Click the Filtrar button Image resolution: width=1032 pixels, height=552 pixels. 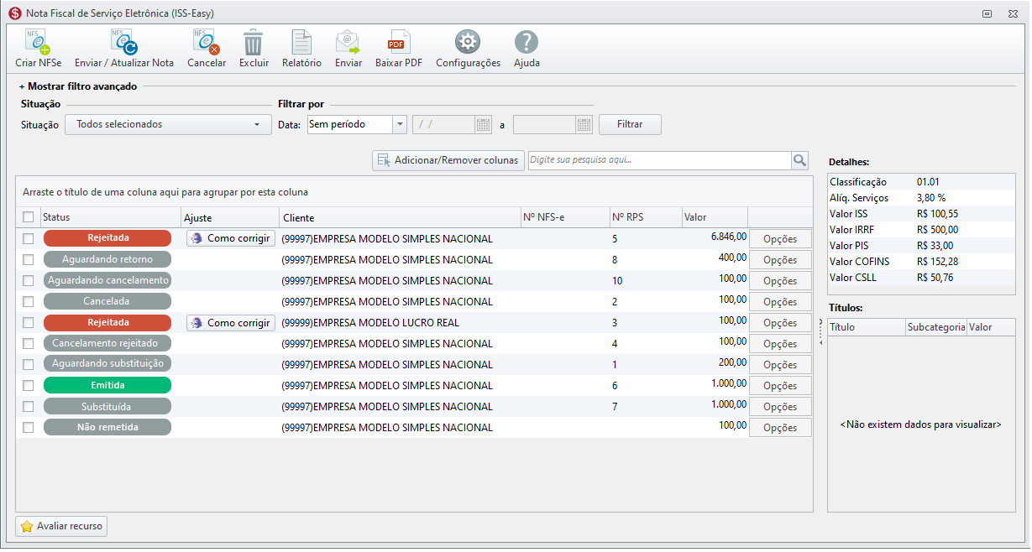click(630, 124)
